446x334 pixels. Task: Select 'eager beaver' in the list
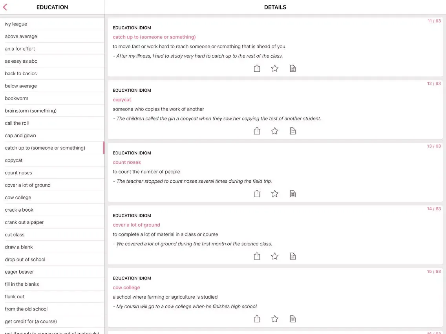(x=52, y=272)
